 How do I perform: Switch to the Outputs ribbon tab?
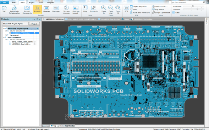pos(50,2)
